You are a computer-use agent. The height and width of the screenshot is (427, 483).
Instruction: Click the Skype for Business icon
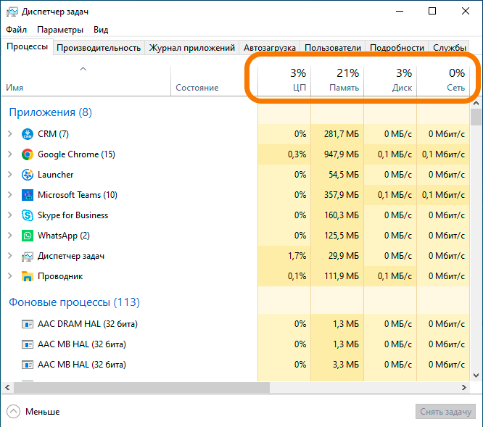tap(28, 215)
